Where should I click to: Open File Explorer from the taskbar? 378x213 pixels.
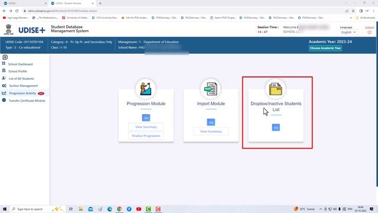pyautogui.click(x=80, y=209)
